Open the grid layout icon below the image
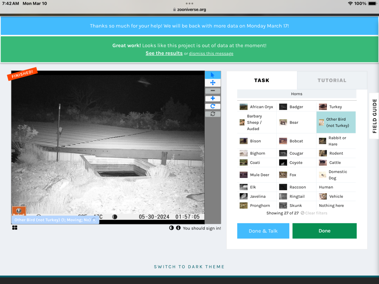Image resolution: width=379 pixels, height=284 pixels. [x=15, y=227]
